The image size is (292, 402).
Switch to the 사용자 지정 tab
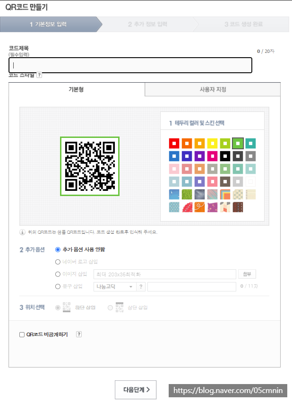pyautogui.click(x=213, y=89)
